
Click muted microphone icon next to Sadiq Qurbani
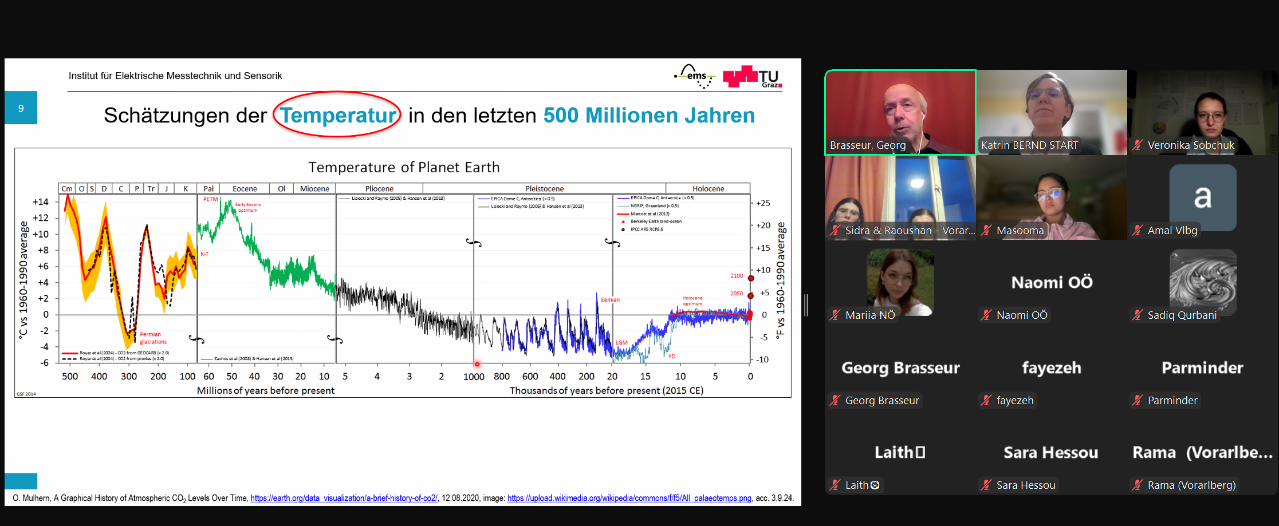(x=1138, y=315)
